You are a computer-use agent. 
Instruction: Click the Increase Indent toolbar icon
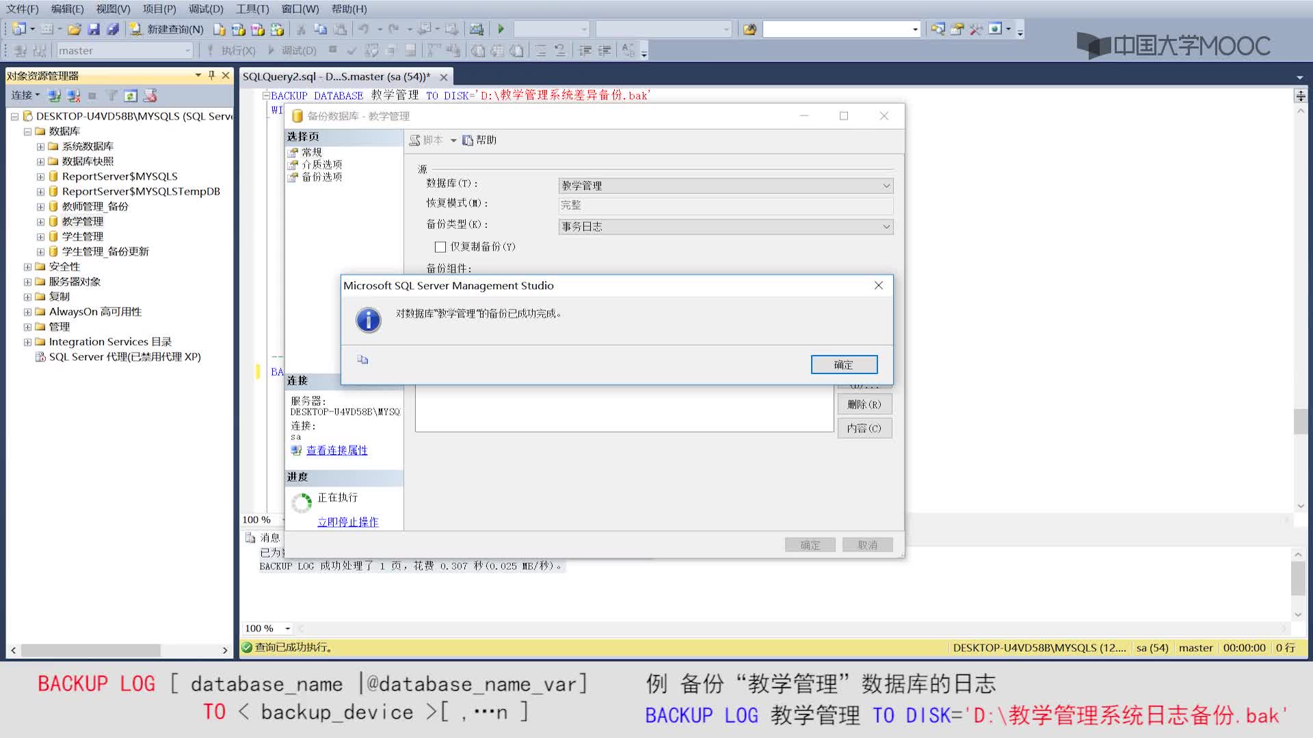pyautogui.click(x=605, y=51)
